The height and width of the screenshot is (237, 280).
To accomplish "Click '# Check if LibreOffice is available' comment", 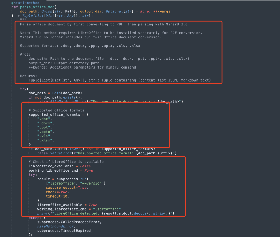I will (x=66, y=162).
